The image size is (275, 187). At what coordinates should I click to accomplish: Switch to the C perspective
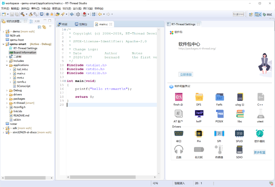pyautogui.click(x=258, y=14)
